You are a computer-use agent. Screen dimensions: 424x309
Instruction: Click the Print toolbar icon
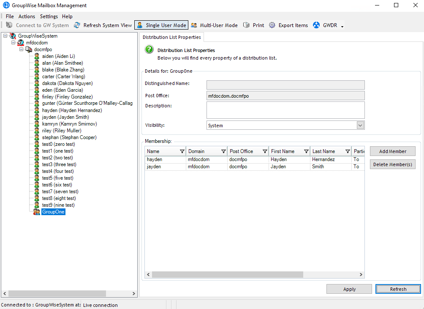pos(246,25)
